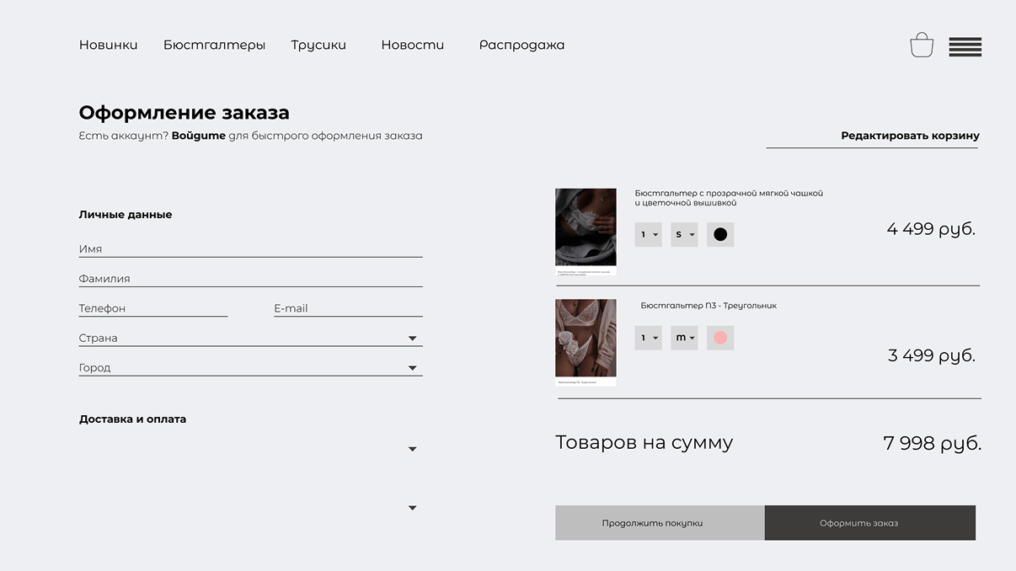The height and width of the screenshot is (571, 1016).
Task: Click Продолжить покупки button
Action: (x=660, y=523)
